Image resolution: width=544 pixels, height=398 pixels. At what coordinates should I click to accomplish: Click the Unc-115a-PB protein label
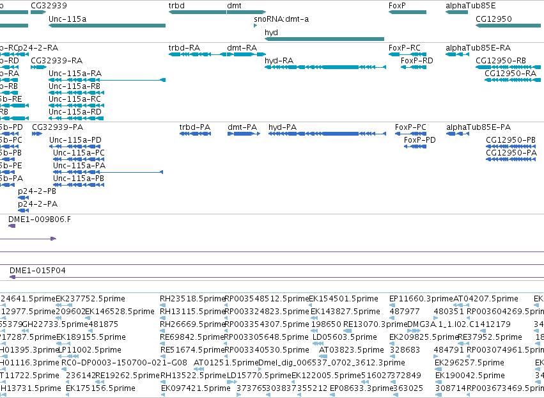(79, 179)
